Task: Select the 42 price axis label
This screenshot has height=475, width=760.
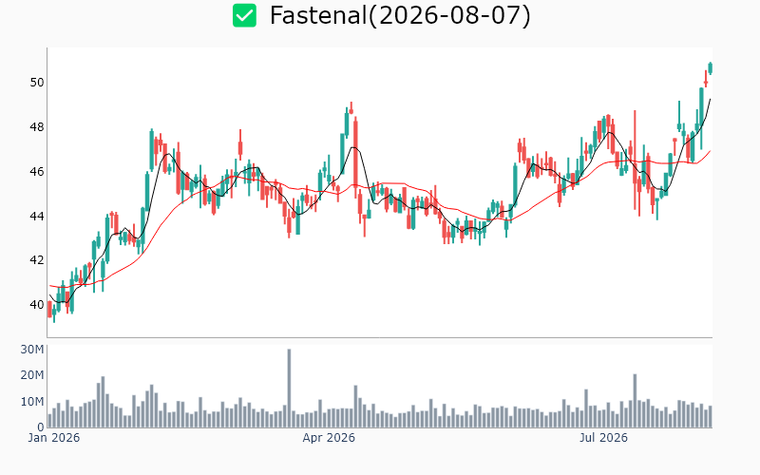Action: coord(37,260)
